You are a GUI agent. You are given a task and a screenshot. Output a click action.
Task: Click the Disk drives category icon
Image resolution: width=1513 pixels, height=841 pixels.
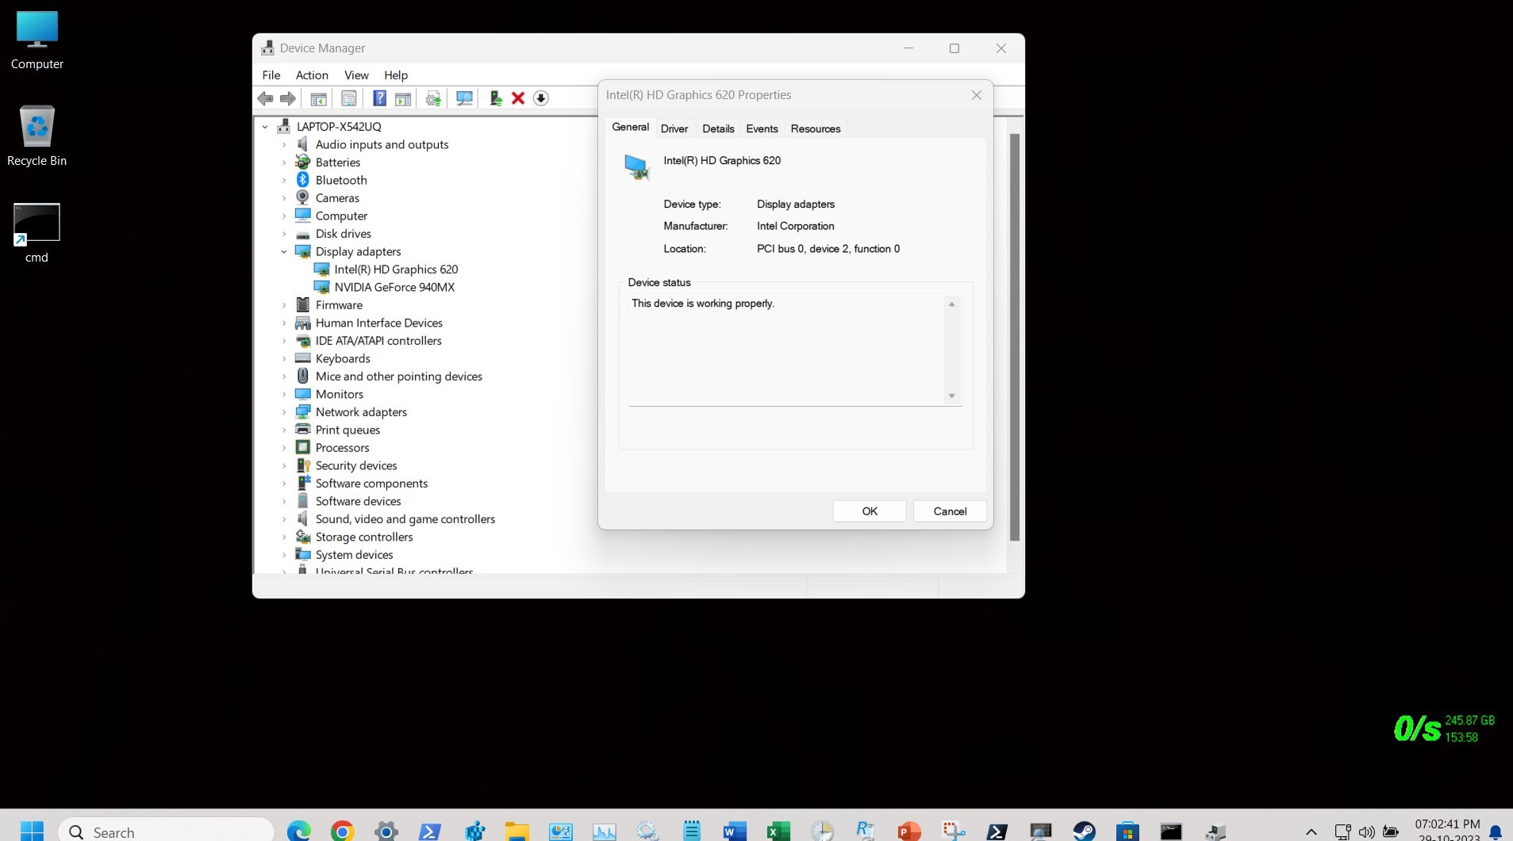click(302, 234)
